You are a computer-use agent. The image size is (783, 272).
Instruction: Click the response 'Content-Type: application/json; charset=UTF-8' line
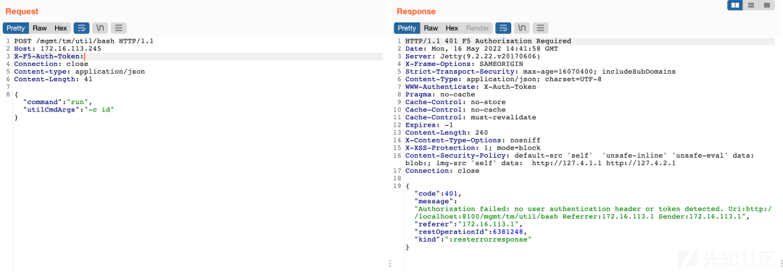[x=503, y=79]
